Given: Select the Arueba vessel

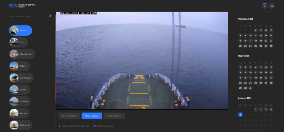Looking at the screenshot, I should click(20, 30).
